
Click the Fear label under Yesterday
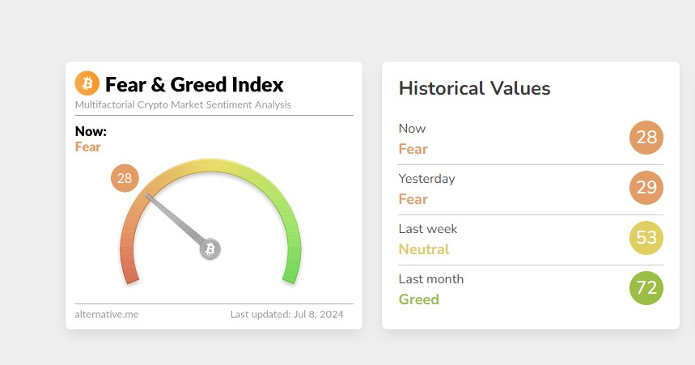point(413,199)
